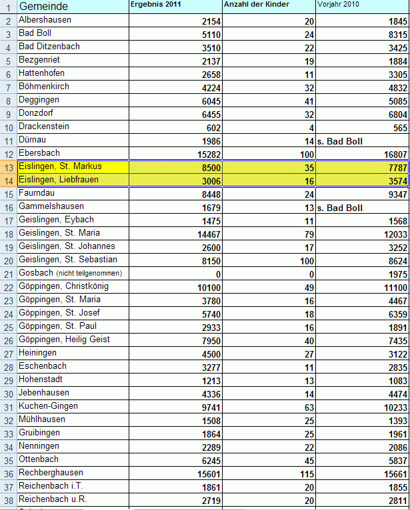Click the Vorjahr 2010 header cell

[362, 7]
